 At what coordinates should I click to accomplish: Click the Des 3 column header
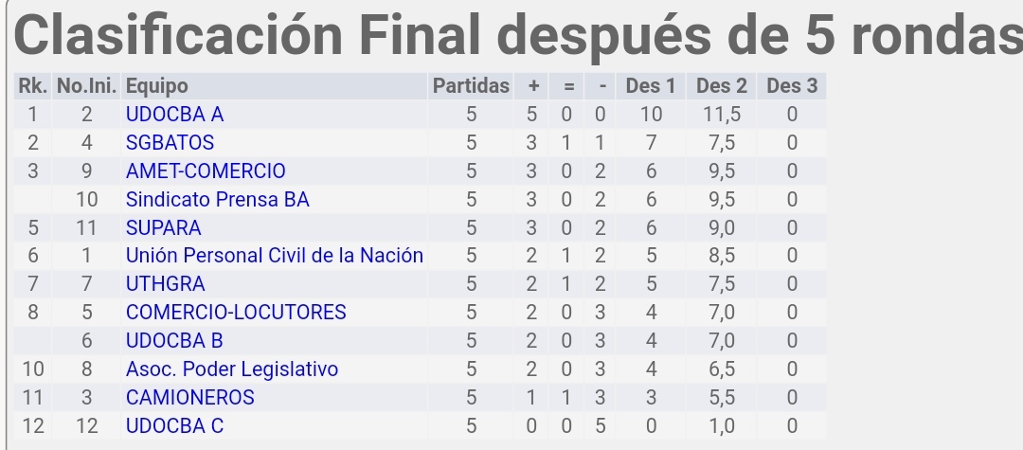coord(791,86)
